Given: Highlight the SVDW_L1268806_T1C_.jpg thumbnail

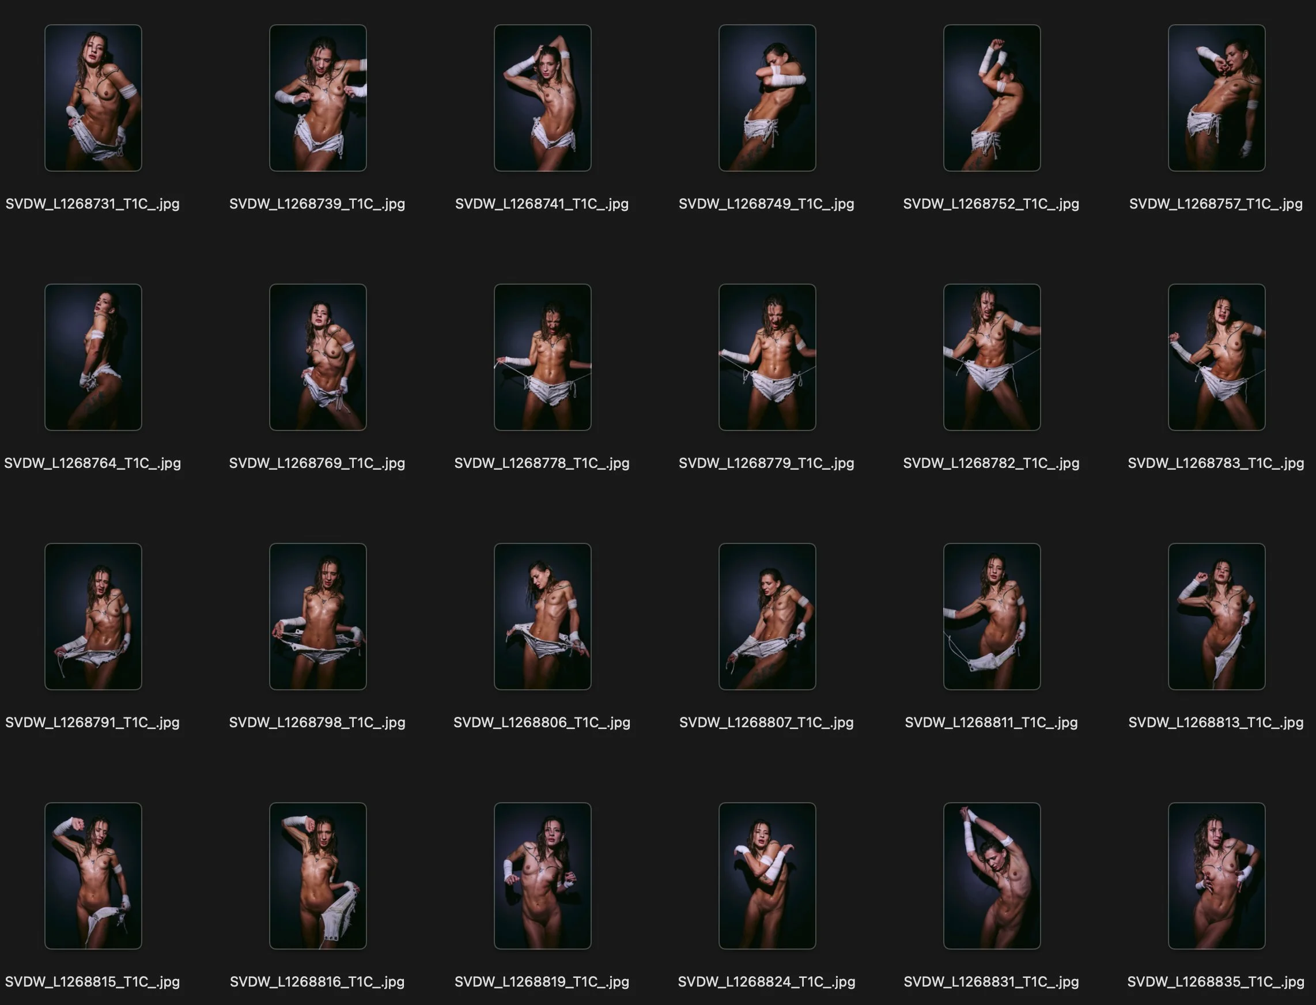Looking at the screenshot, I should [542, 616].
